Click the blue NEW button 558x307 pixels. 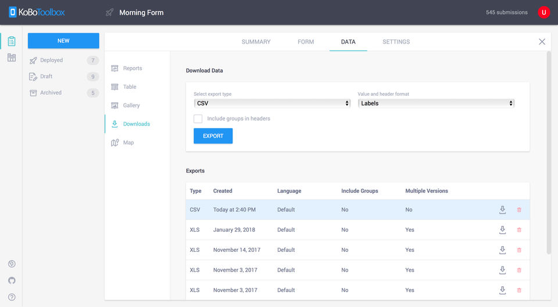63,41
